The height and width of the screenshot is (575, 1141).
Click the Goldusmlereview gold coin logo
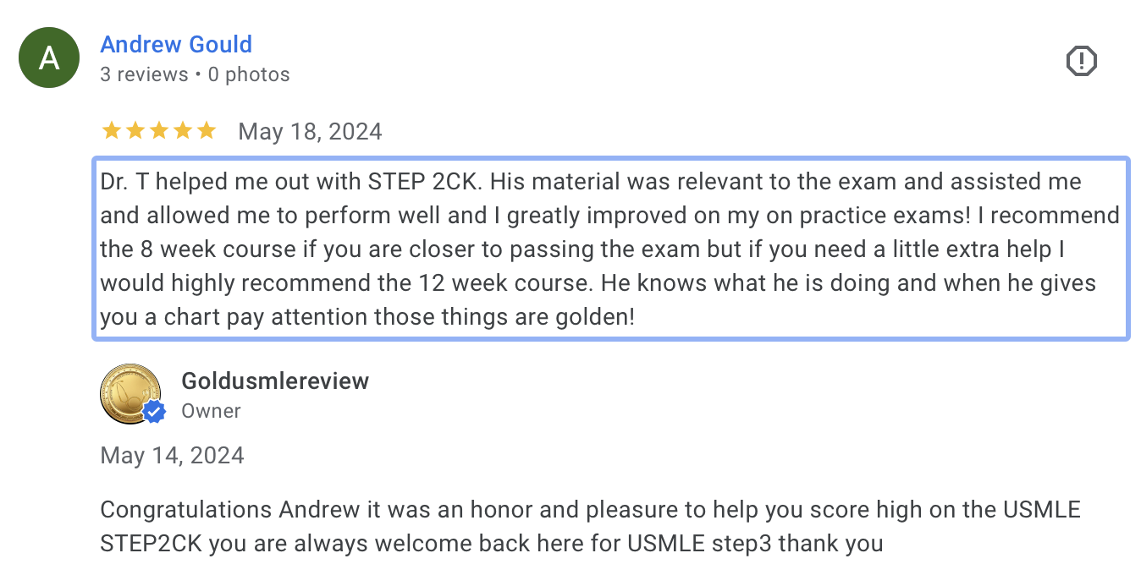tap(130, 393)
